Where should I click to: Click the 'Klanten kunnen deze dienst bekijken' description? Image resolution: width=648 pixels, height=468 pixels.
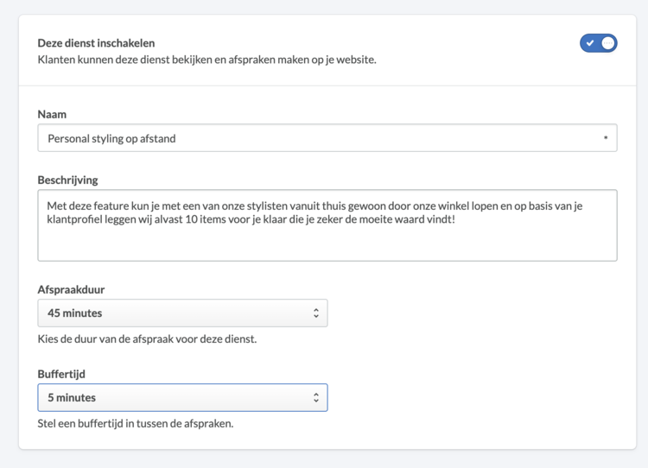pyautogui.click(x=207, y=60)
